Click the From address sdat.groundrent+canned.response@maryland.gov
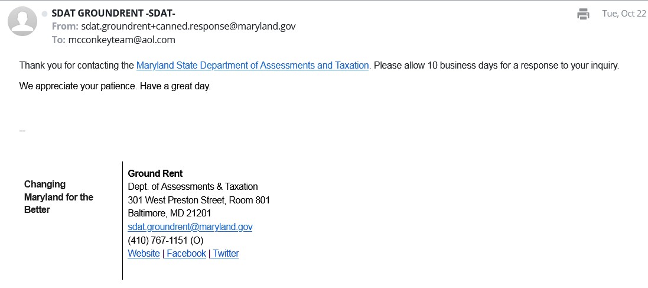648x288 pixels. (188, 27)
